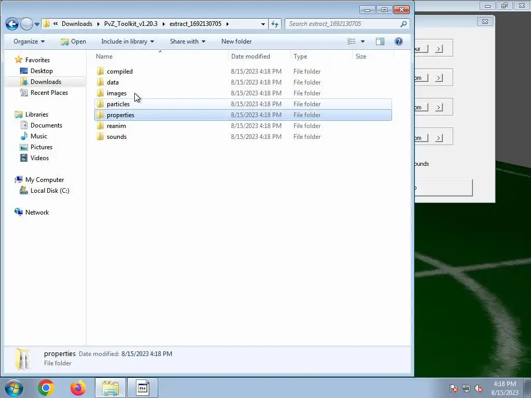
Task: Open Videos library
Action: pos(39,158)
